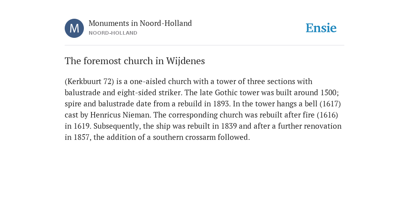The width and height of the screenshot is (409, 204).
Task: Click the word Wijdenes in the heading
Action: pos(185,61)
